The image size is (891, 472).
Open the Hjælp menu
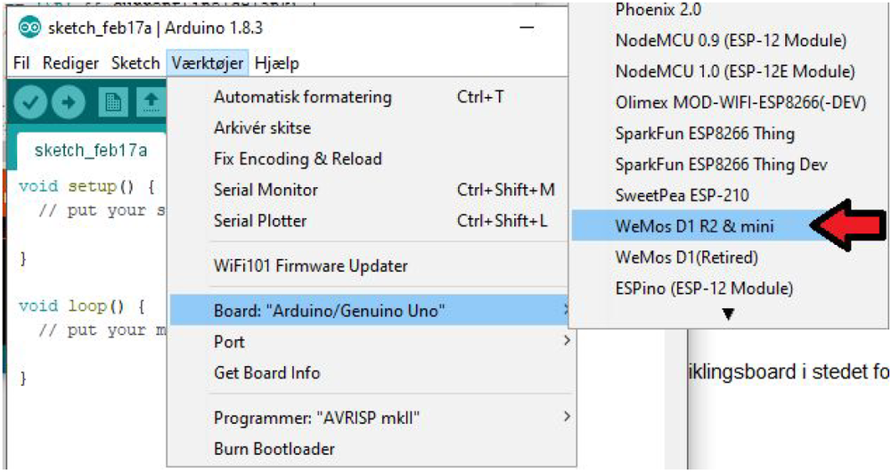click(x=276, y=63)
